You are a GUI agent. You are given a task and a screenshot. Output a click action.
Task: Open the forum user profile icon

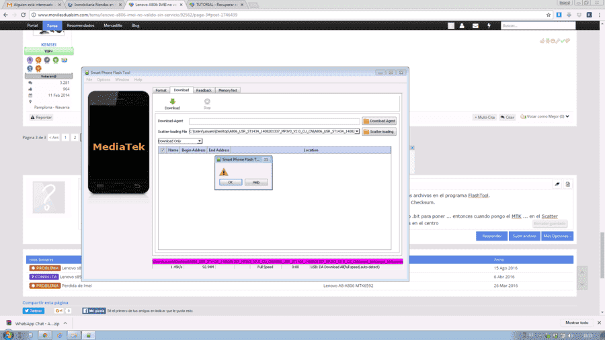pyautogui.click(x=462, y=26)
